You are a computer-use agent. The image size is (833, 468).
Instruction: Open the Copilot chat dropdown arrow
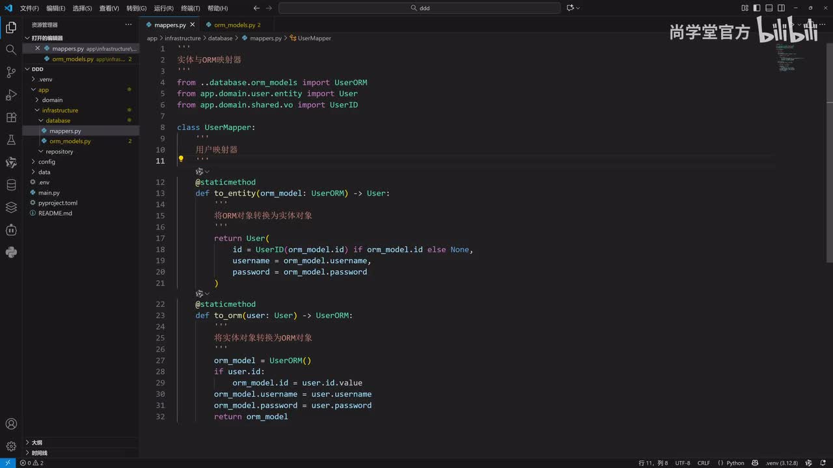[x=578, y=8]
